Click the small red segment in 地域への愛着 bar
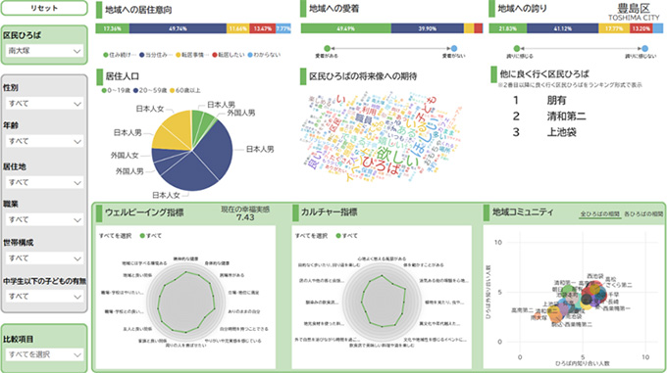 478,28
